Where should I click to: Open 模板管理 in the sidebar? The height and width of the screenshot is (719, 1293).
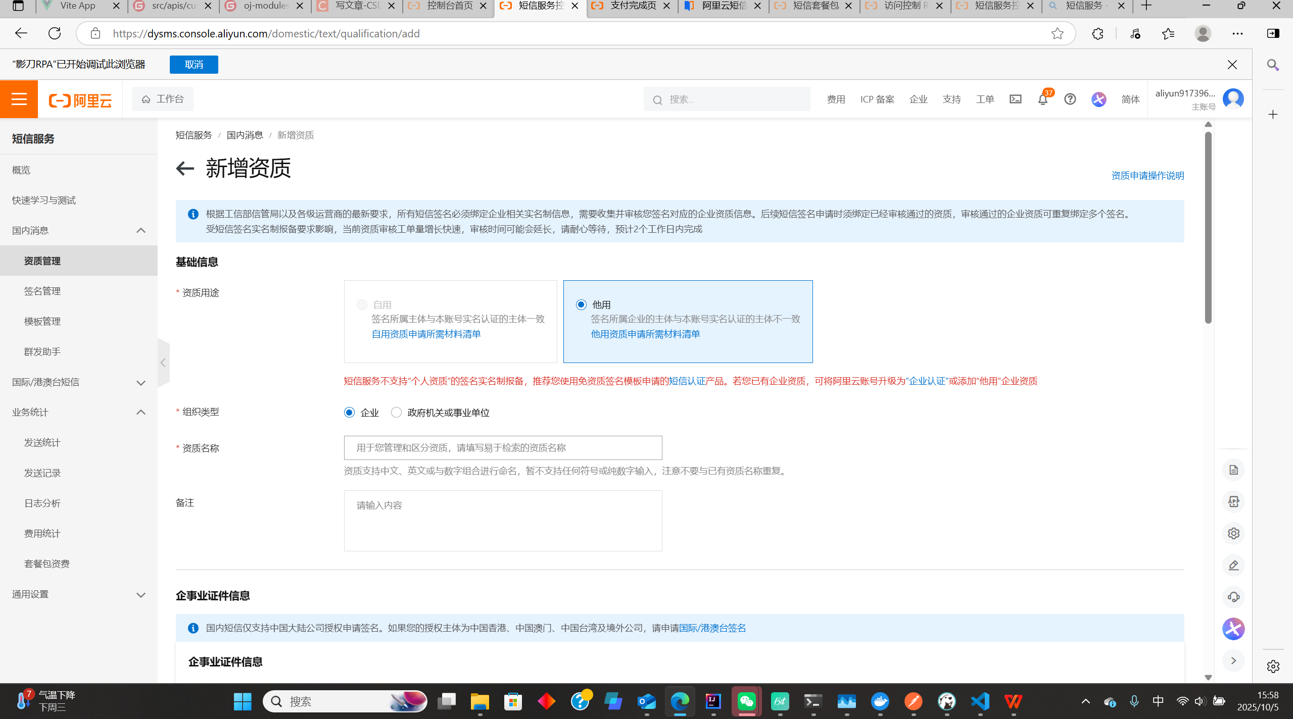tap(42, 322)
